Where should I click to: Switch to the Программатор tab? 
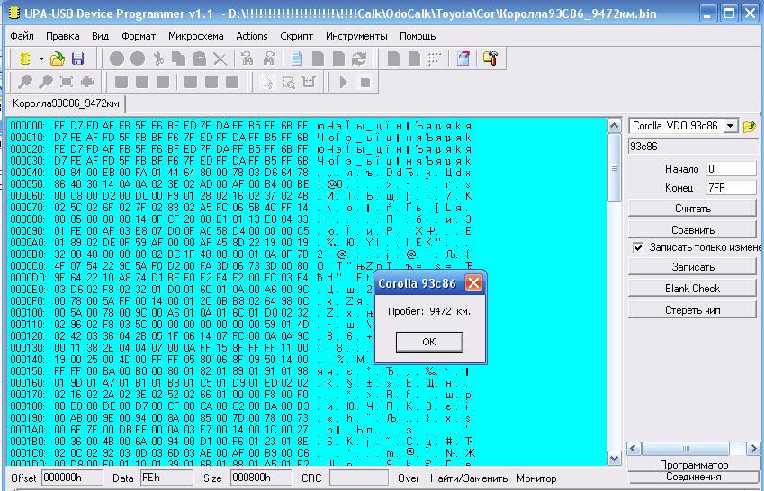pyautogui.click(x=693, y=465)
